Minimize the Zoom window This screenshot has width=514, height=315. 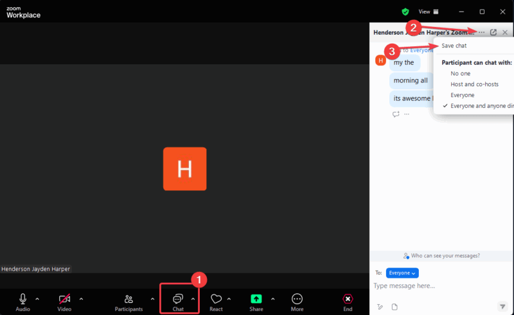coord(461,12)
